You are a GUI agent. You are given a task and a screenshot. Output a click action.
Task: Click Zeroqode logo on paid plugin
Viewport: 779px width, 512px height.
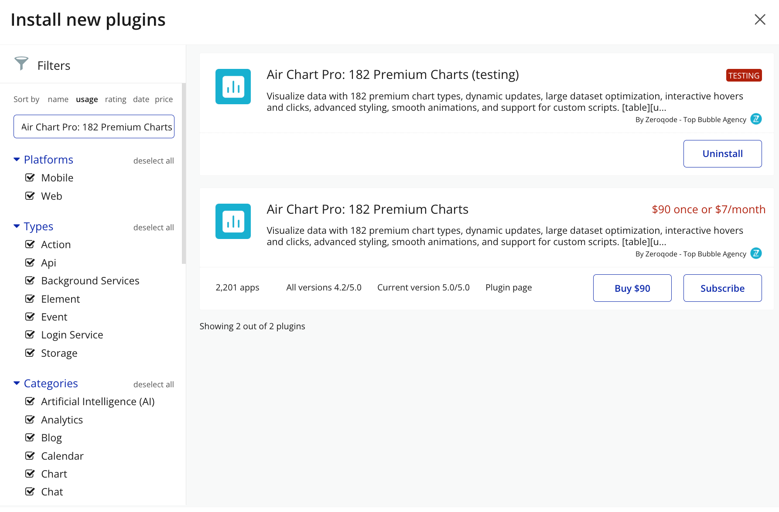pos(756,253)
